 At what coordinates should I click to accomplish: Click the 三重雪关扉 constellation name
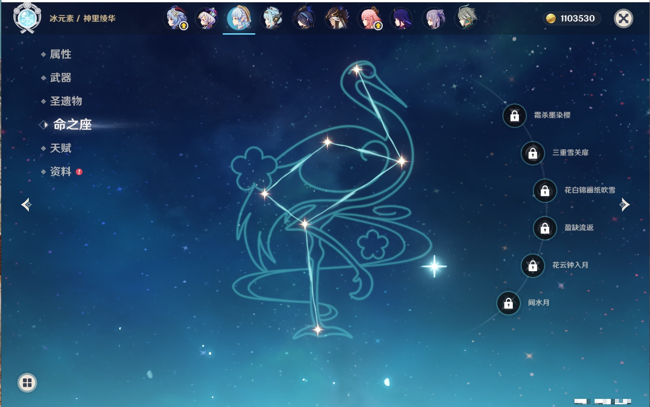(570, 152)
